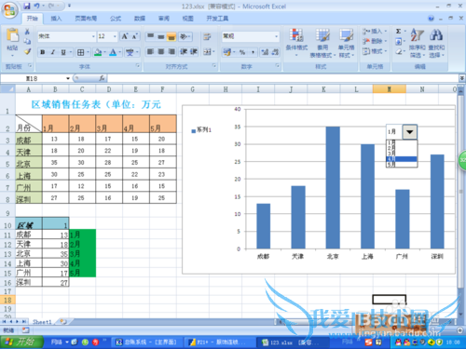Open Find and Select binoculars
This screenshot has height=349, width=466.
pos(436,43)
